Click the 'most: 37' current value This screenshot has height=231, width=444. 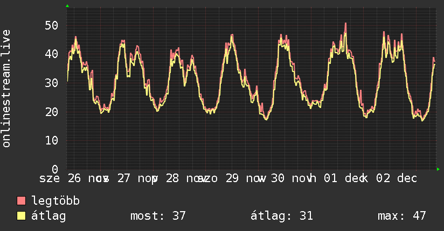point(158,216)
